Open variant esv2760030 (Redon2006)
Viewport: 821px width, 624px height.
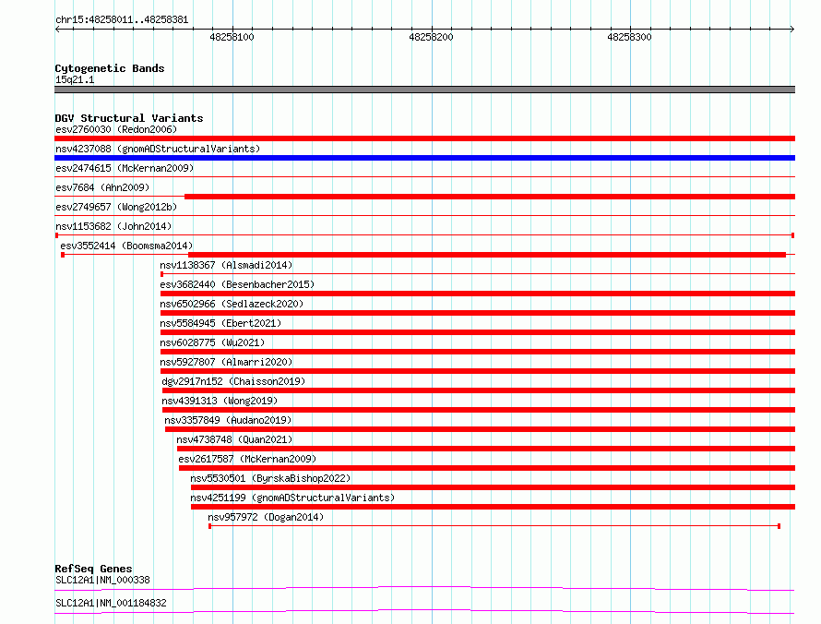[x=116, y=129]
